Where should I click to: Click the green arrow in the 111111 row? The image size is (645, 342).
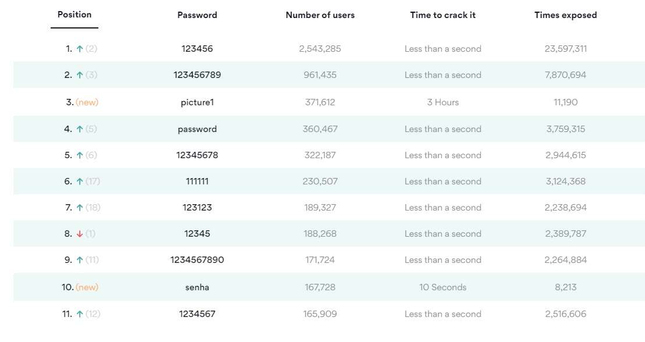pos(80,181)
